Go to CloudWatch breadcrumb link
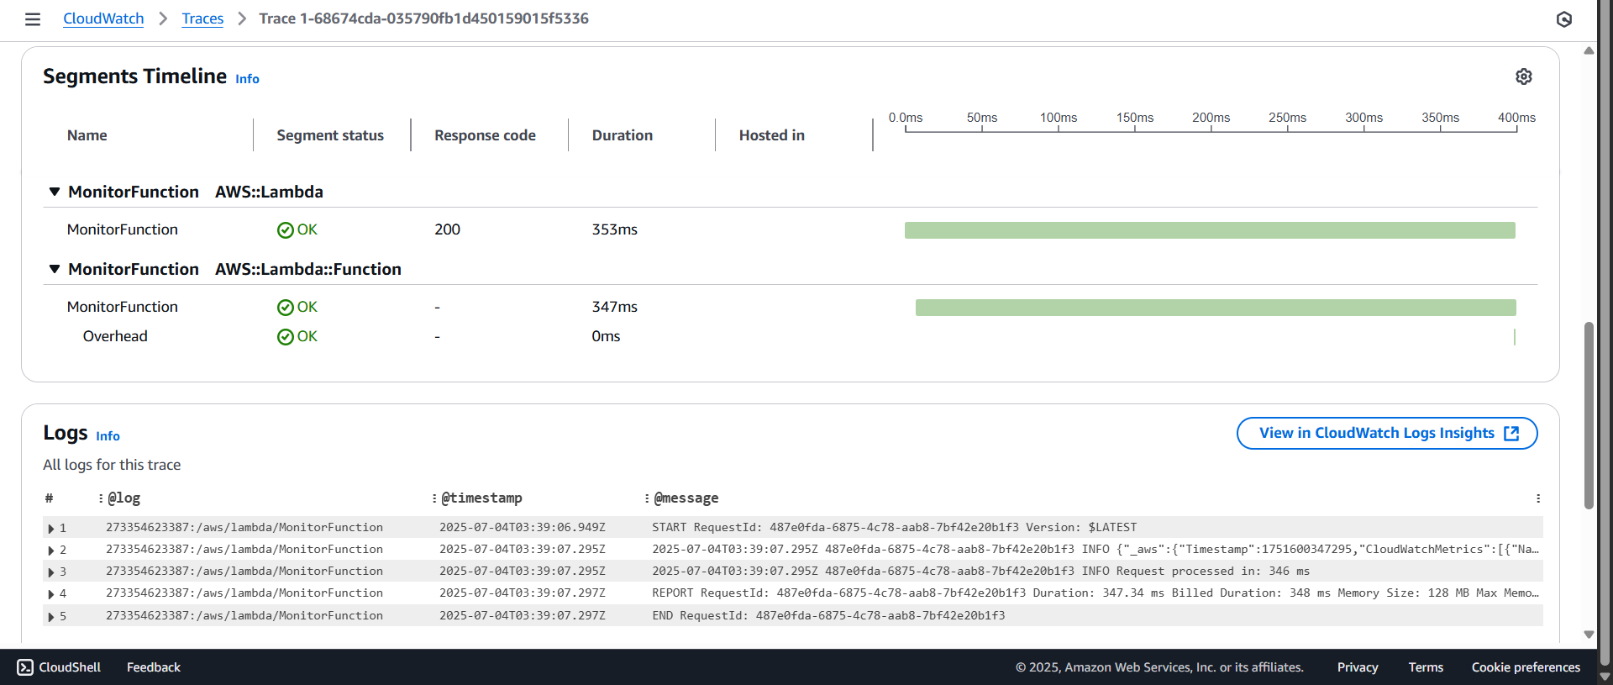 (103, 18)
